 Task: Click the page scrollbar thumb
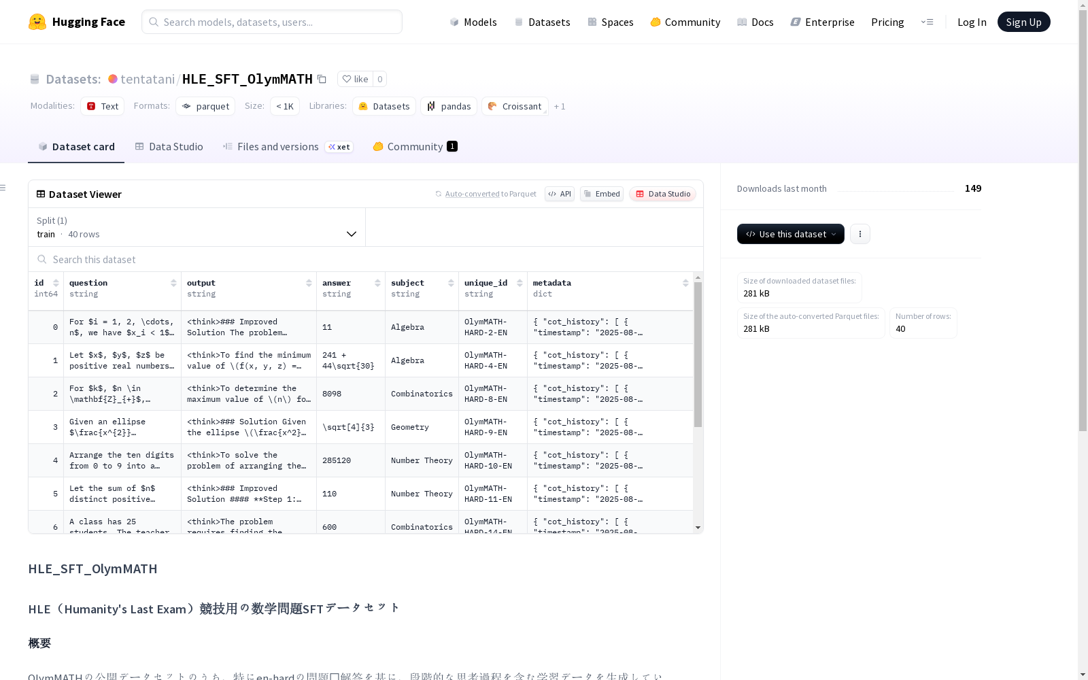pyautogui.click(x=1083, y=221)
